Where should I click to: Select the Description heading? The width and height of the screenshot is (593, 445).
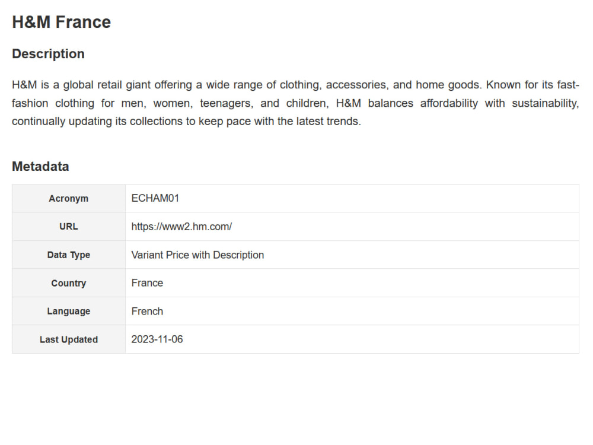pos(48,54)
